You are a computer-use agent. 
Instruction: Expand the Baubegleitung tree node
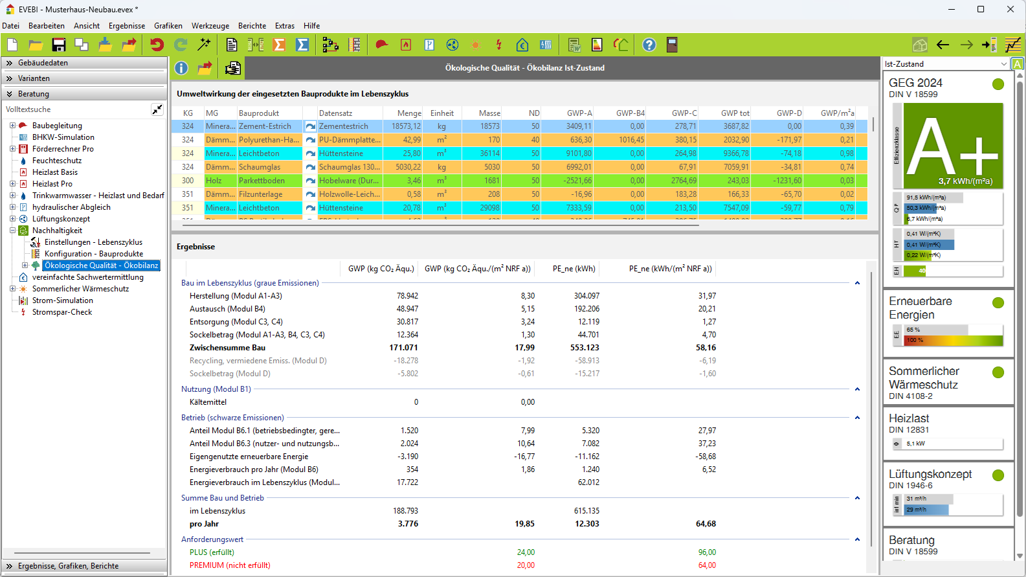pyautogui.click(x=12, y=126)
